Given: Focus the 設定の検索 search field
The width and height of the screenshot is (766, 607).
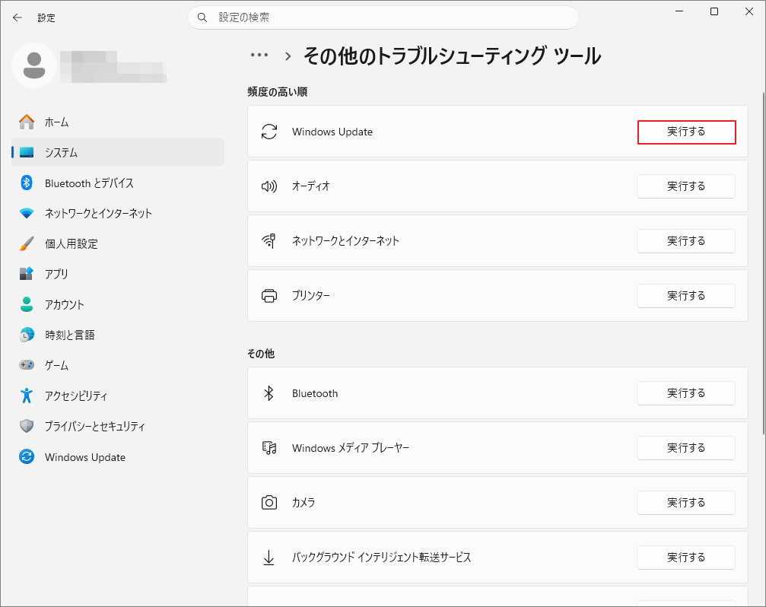Looking at the screenshot, I should coord(383,17).
